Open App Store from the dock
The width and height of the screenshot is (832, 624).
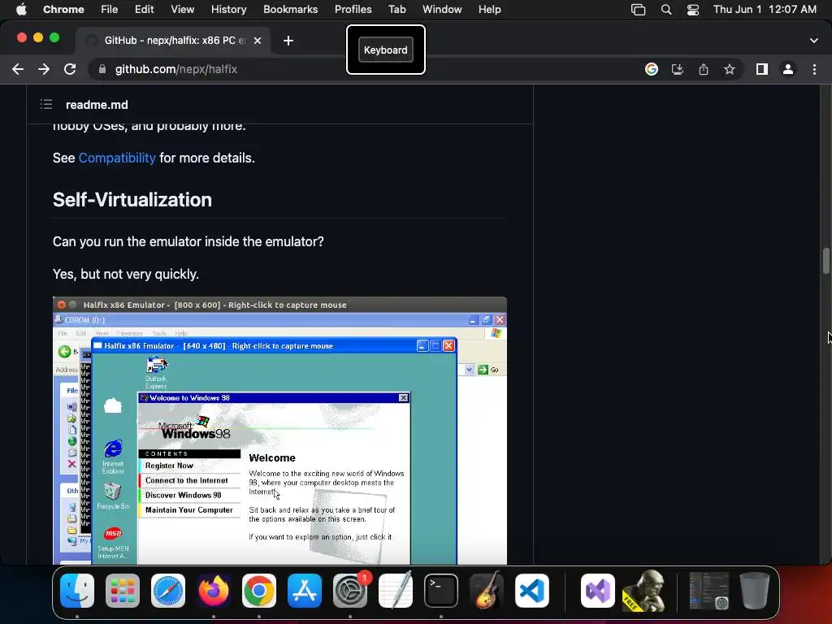(305, 591)
